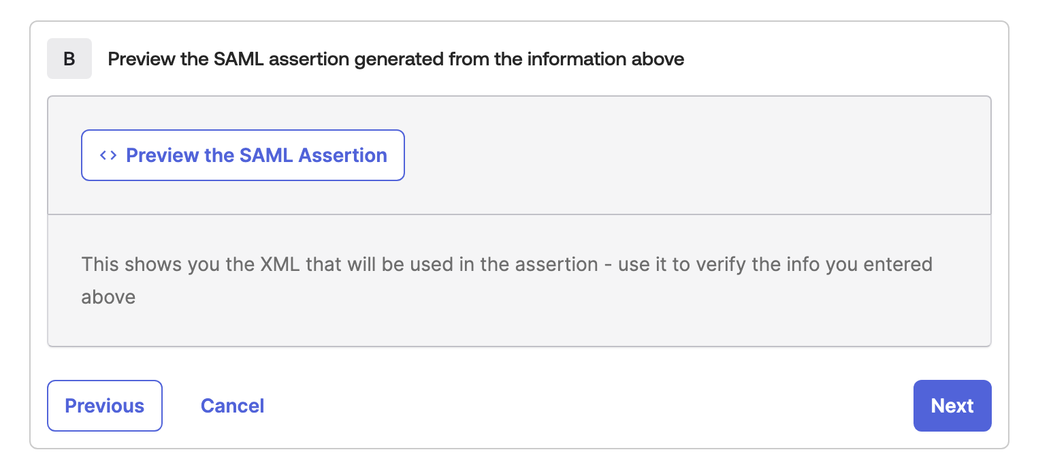The height and width of the screenshot is (467, 1051).
Task: Click the word "above" ending the description
Action: tap(108, 297)
